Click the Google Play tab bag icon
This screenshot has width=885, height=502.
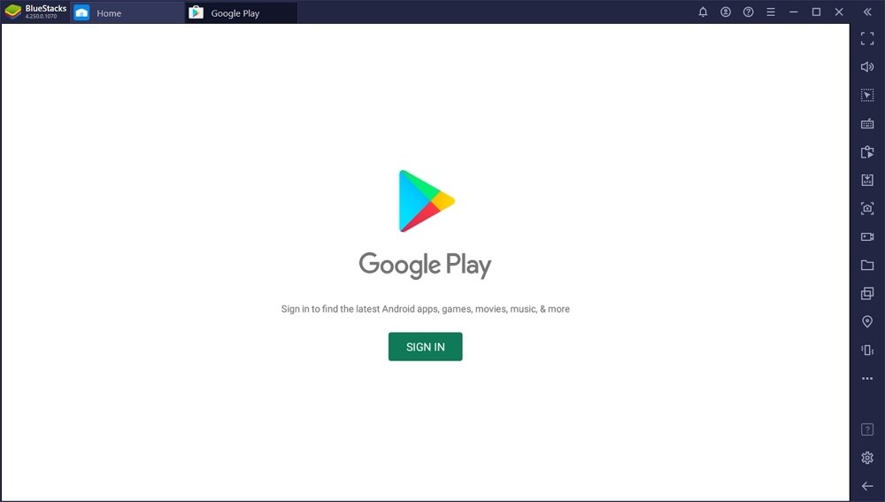(x=196, y=12)
